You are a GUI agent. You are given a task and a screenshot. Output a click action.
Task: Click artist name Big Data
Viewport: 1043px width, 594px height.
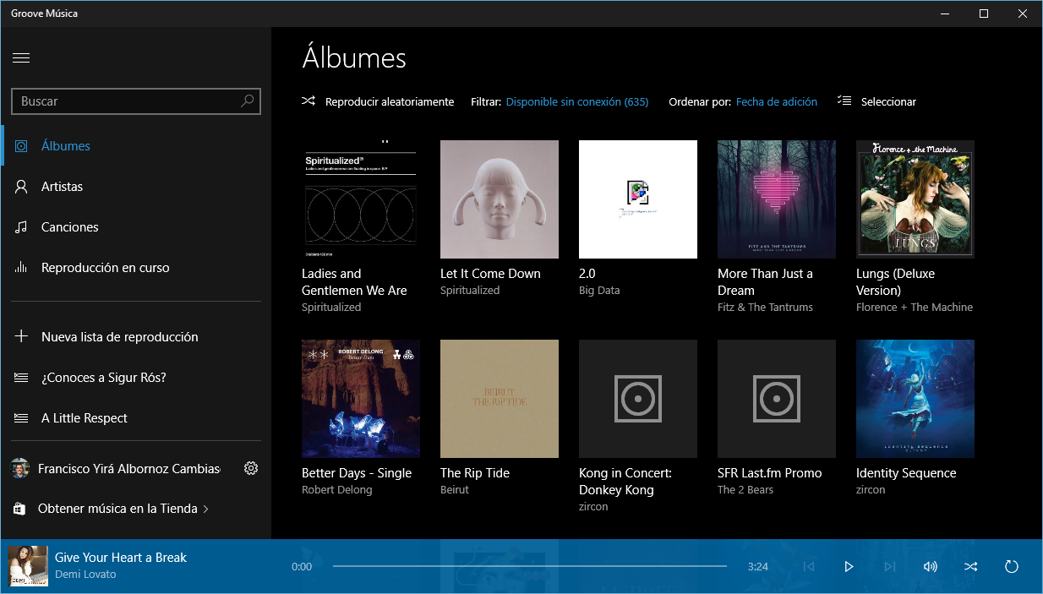(599, 291)
